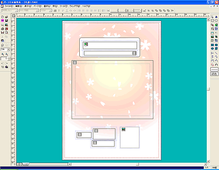This screenshot has height=170, width=219.
Task: Click the subtitle text frame under title image
Action: (x=110, y=53)
